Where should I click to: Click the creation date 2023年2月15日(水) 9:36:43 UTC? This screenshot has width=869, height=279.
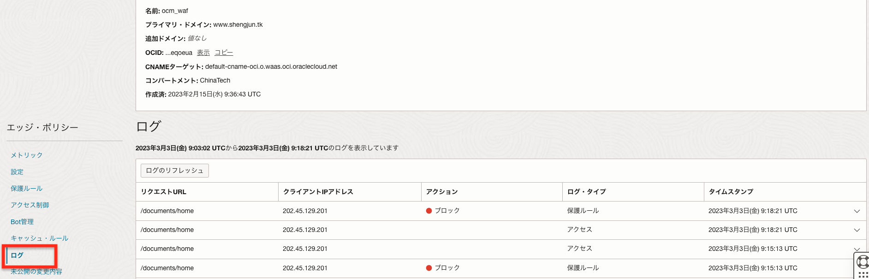pos(214,94)
